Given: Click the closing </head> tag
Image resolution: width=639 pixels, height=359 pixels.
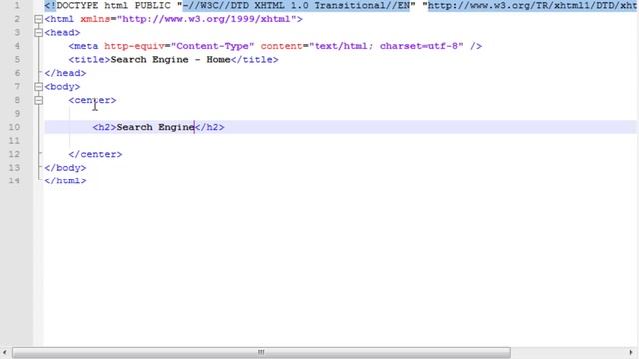Looking at the screenshot, I should tap(65, 73).
